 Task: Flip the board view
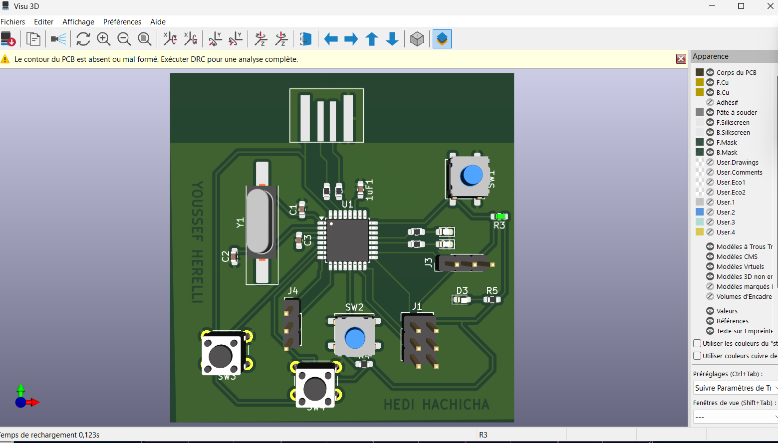[x=305, y=39]
